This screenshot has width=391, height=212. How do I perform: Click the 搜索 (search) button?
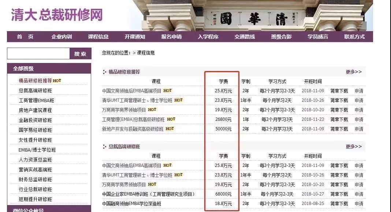(80, 53)
